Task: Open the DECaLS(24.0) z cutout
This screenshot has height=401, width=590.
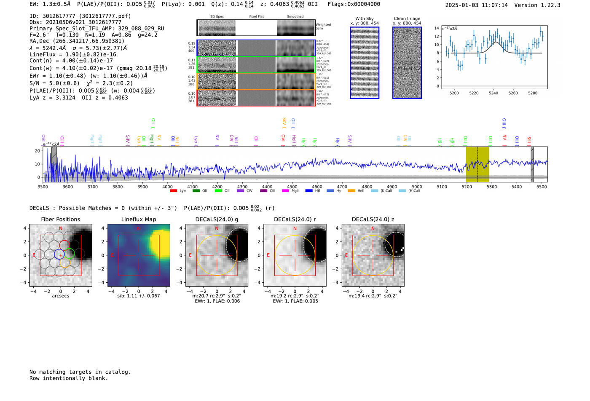Action: (x=373, y=256)
